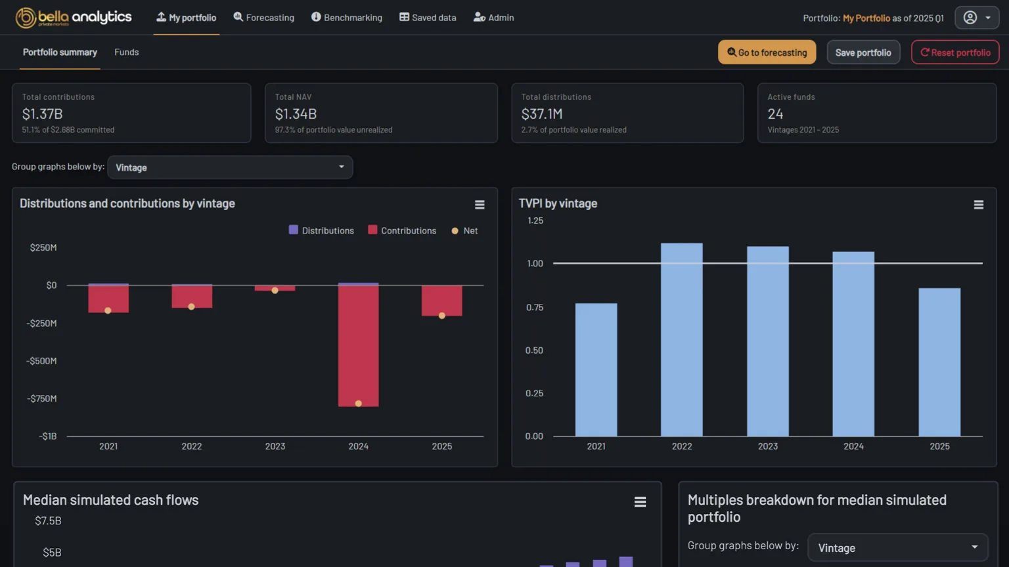
Task: Go to Saved data
Action: click(x=428, y=18)
